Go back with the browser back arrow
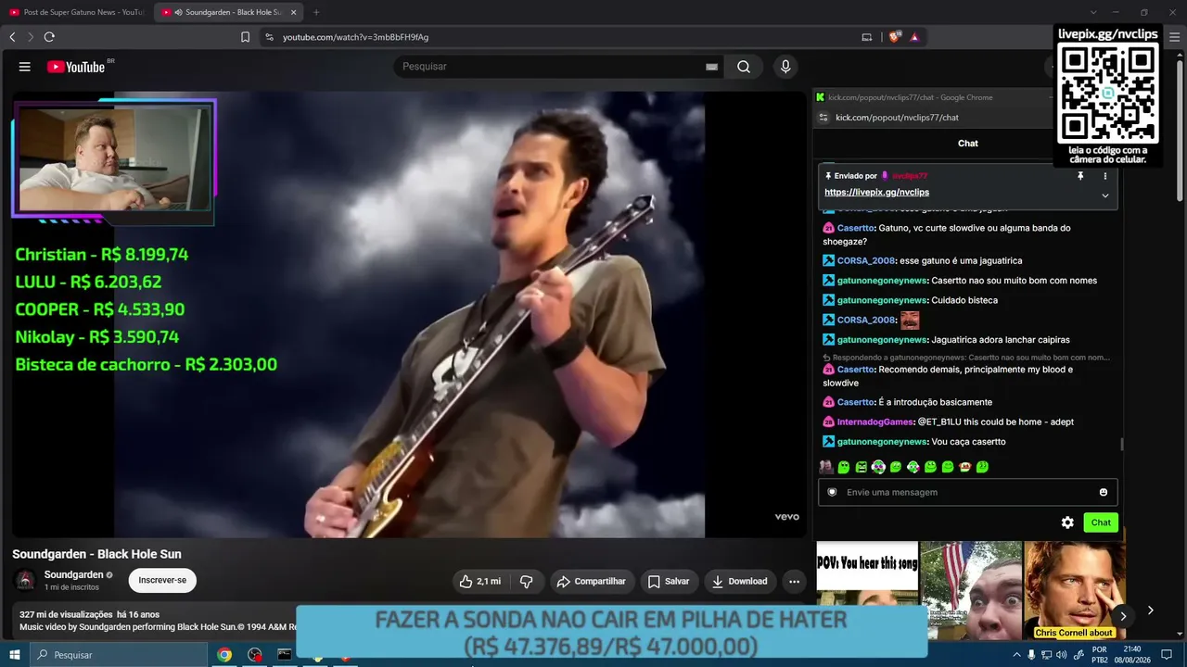The height and width of the screenshot is (667, 1187). pos(12,37)
